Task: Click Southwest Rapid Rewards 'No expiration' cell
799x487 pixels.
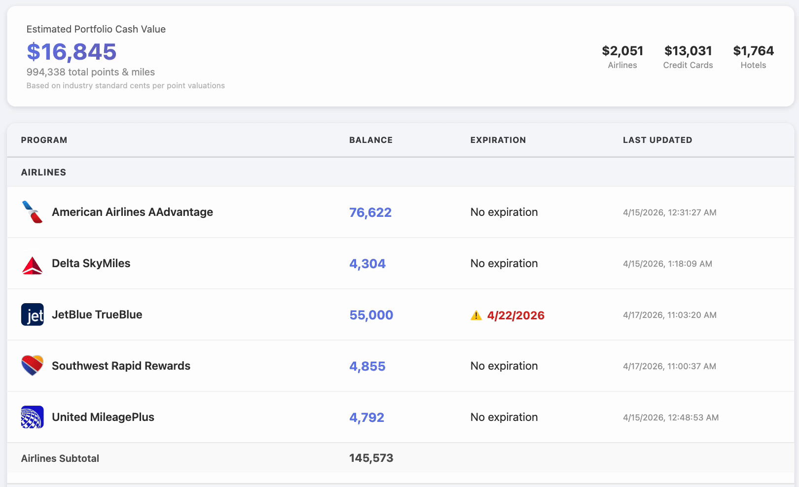Action: (x=504, y=366)
